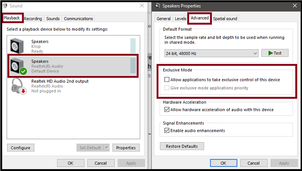The image size is (302, 171).
Task: Click the Test button to play sample
Action: [275, 53]
